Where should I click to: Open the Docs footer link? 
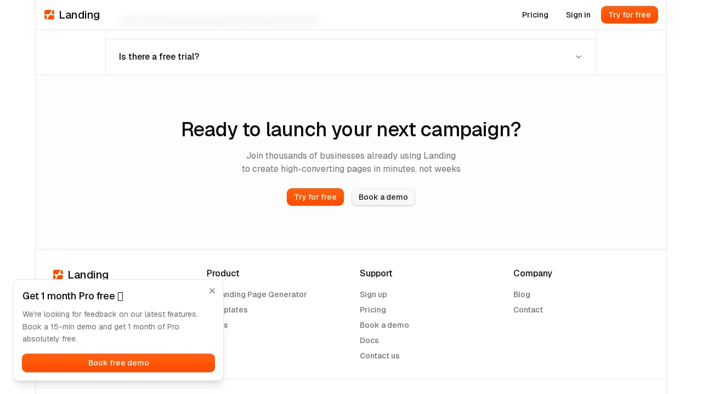click(x=369, y=340)
